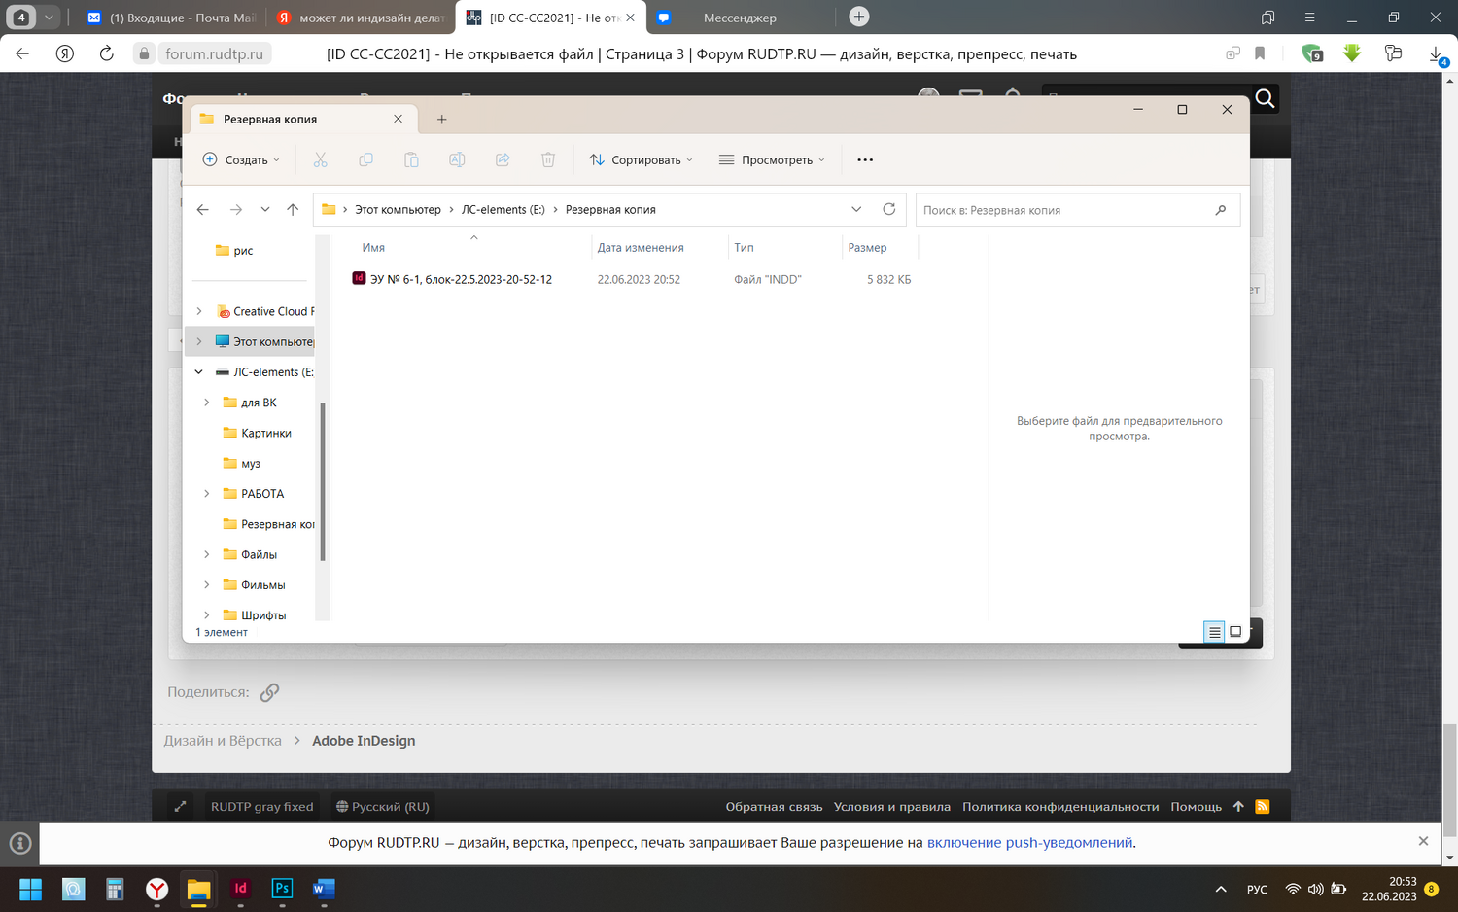1458x912 pixels.
Task: Go up one folder level in Explorer
Action: pyautogui.click(x=293, y=209)
